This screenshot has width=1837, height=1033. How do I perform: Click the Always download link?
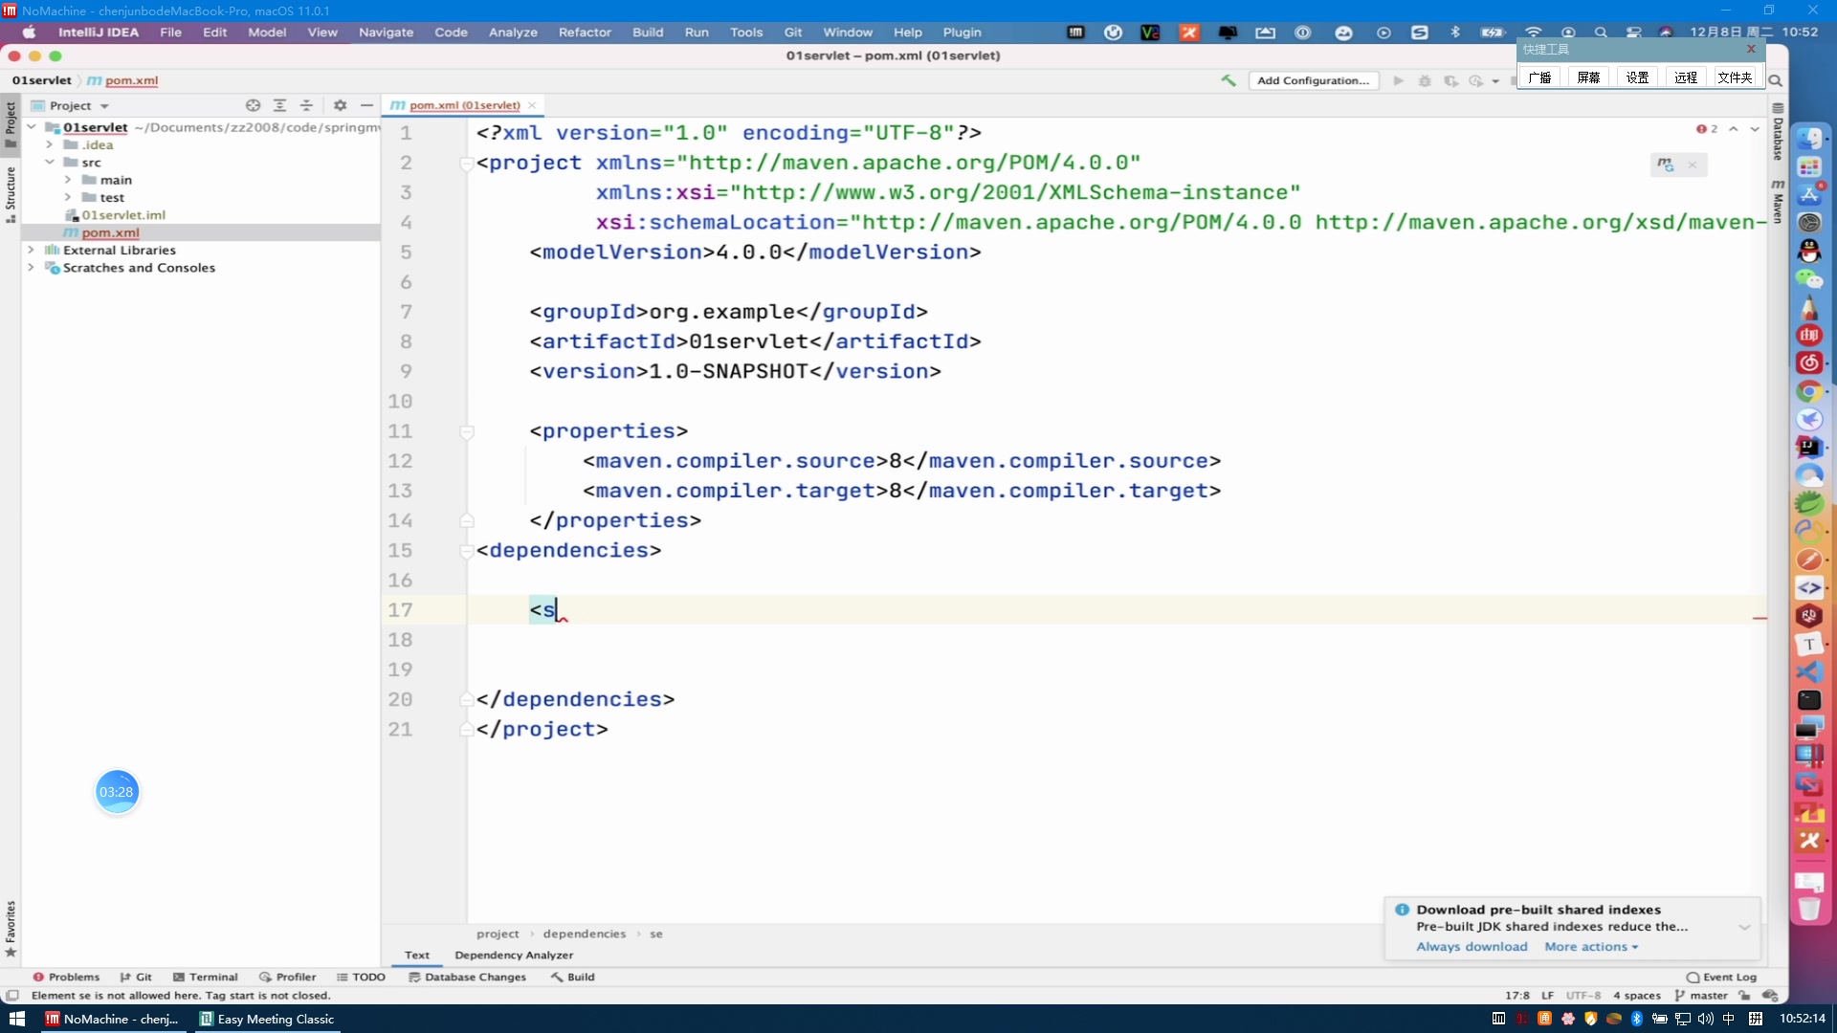1472,946
